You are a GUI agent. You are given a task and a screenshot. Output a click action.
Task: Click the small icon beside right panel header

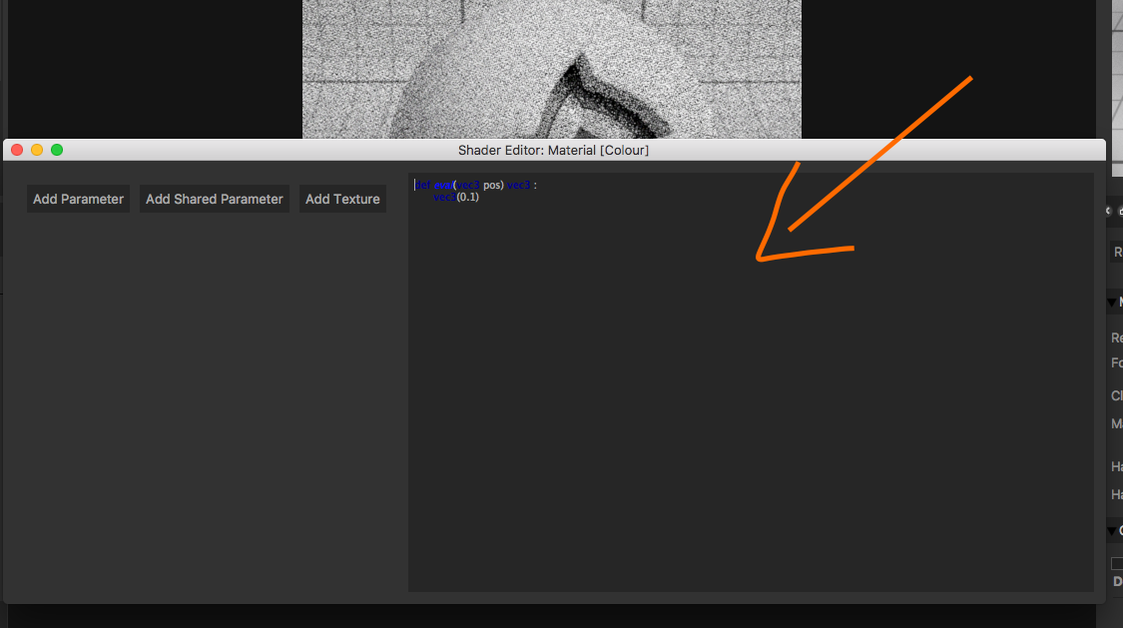pyautogui.click(x=1108, y=211)
